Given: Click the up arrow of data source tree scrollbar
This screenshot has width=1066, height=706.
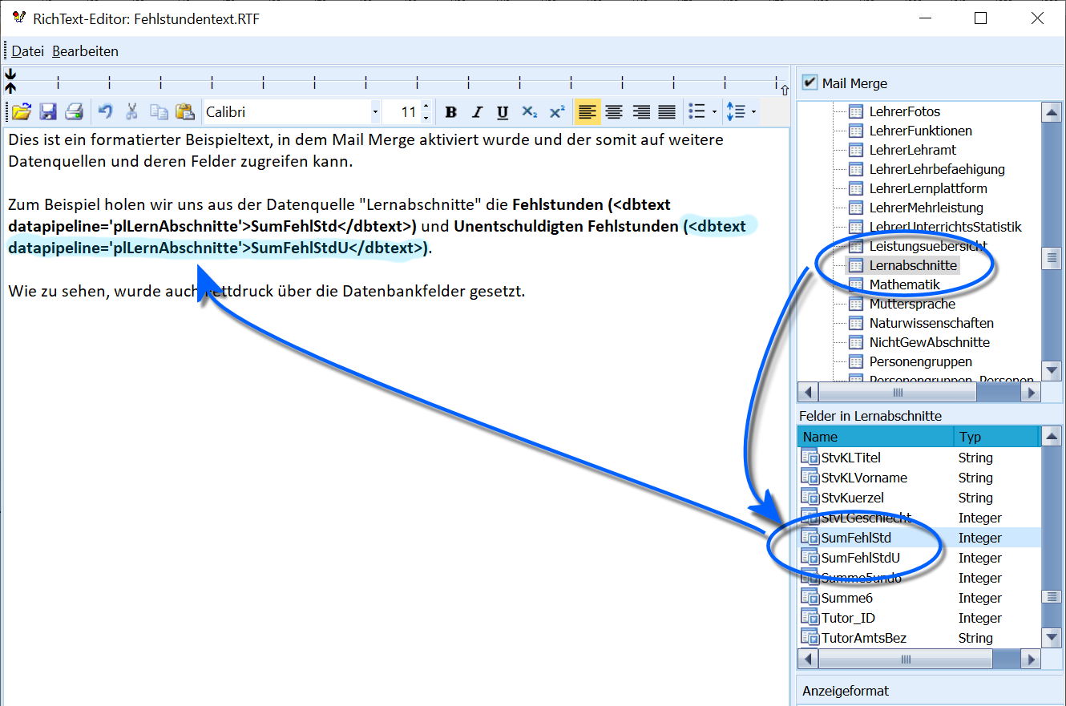Looking at the screenshot, I should pyautogui.click(x=1052, y=112).
